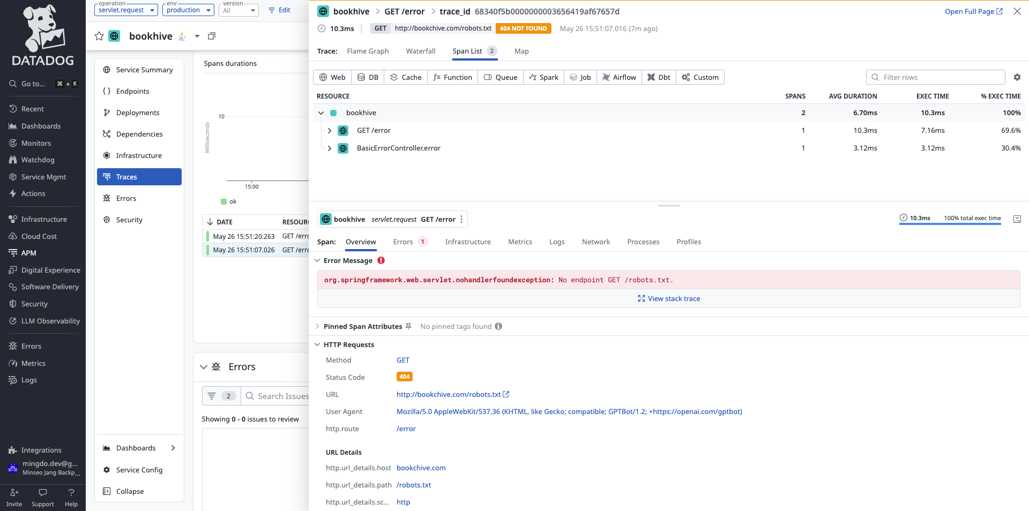This screenshot has width=1029, height=511.
Task: Copy the bookhive service name icon
Action: tap(212, 36)
